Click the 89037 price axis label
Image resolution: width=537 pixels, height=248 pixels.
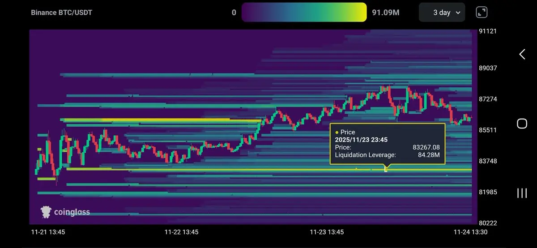(x=487, y=68)
